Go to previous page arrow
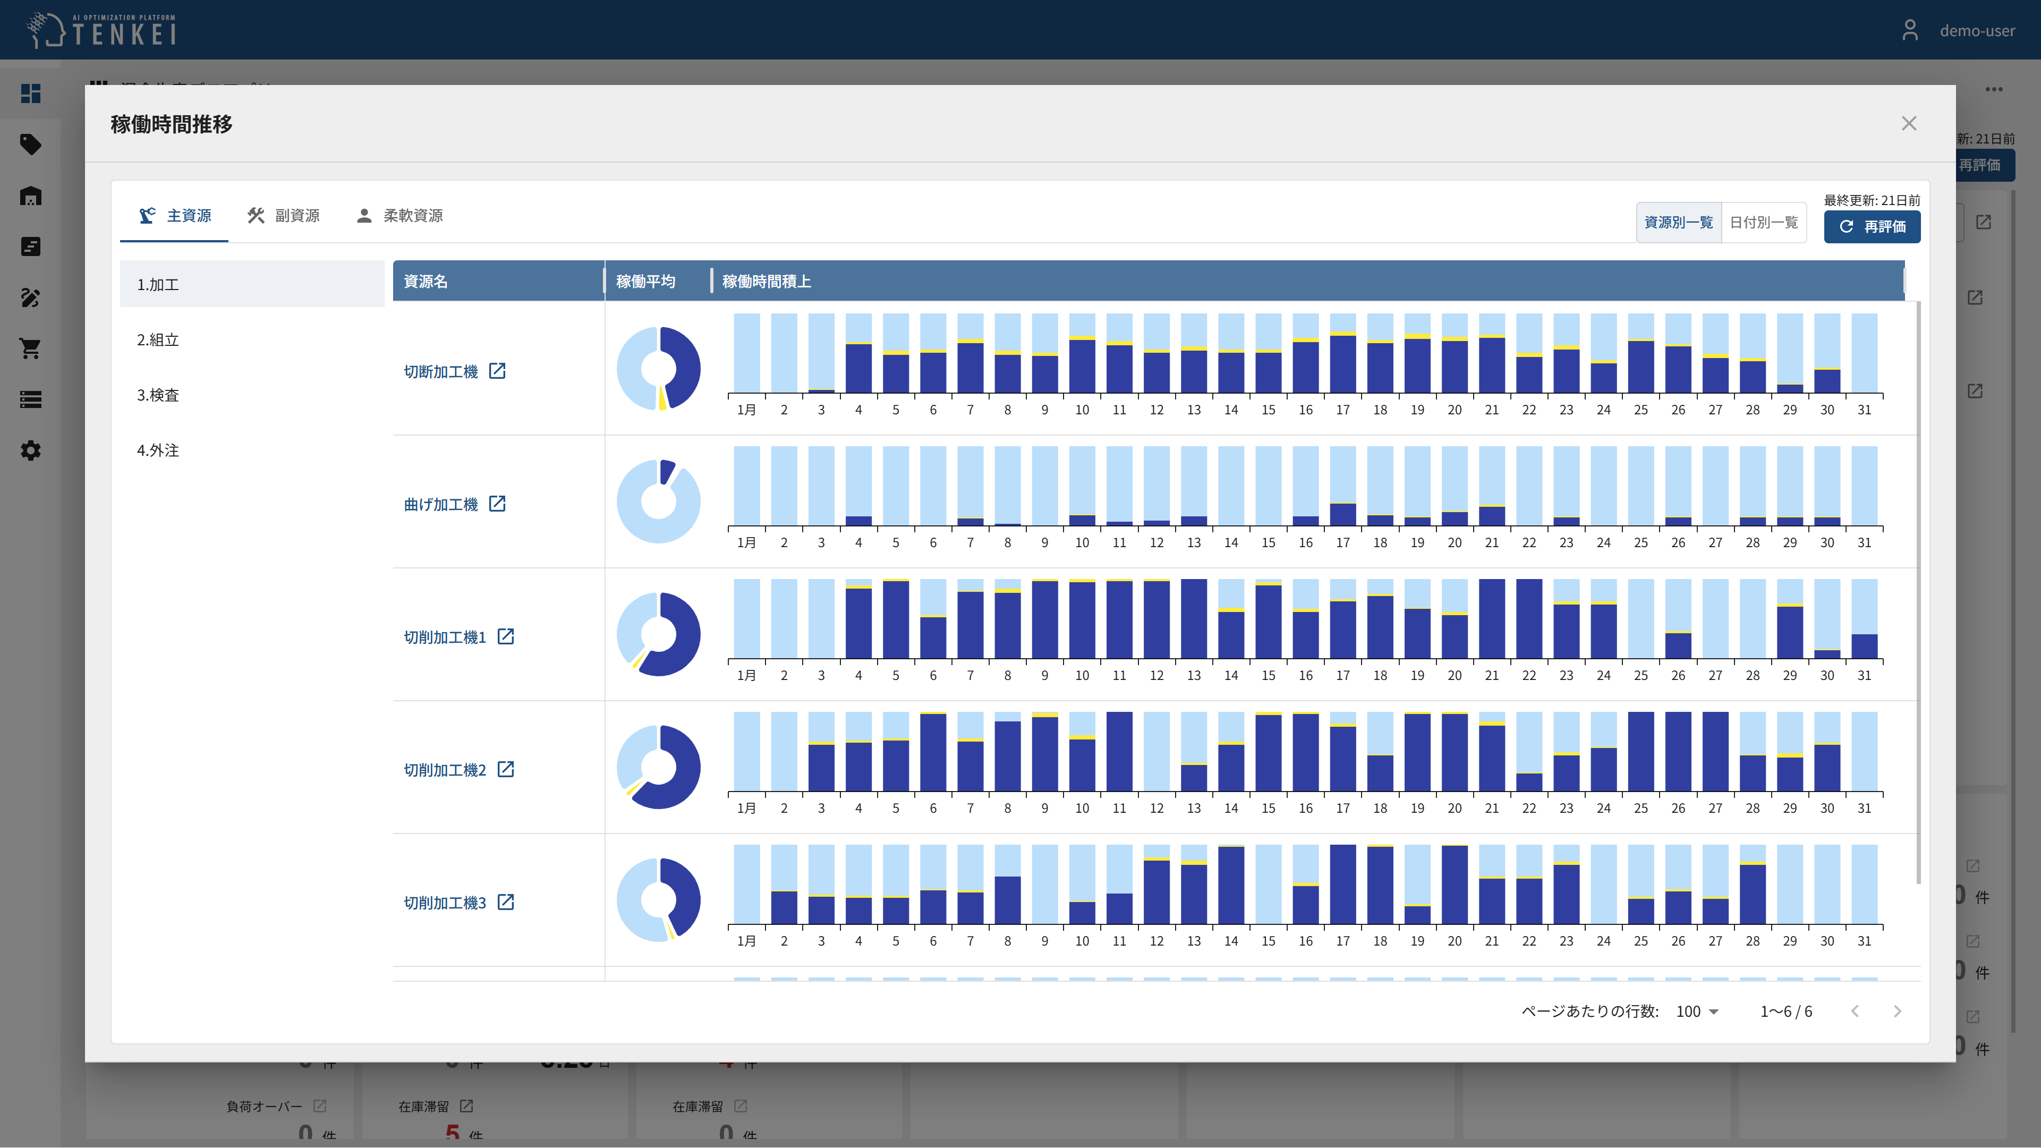Viewport: 2041px width, 1148px height. [1855, 1011]
